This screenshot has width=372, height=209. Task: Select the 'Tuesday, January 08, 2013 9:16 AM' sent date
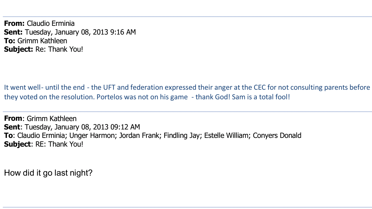(x=81, y=32)
